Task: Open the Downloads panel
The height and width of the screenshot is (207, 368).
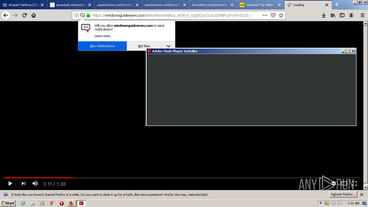Action: click(324, 15)
